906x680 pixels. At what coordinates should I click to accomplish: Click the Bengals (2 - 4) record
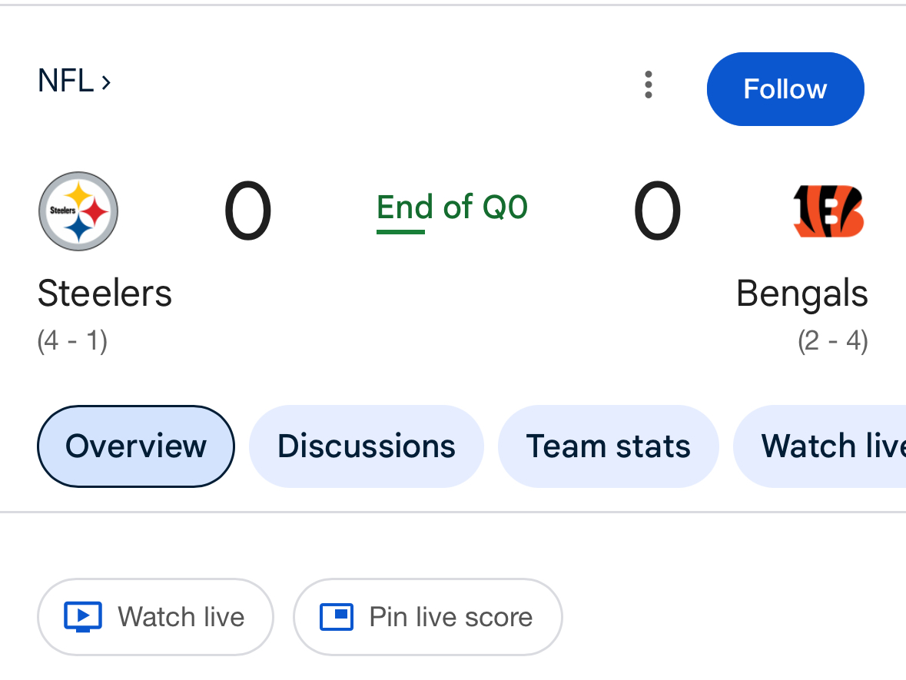832,340
